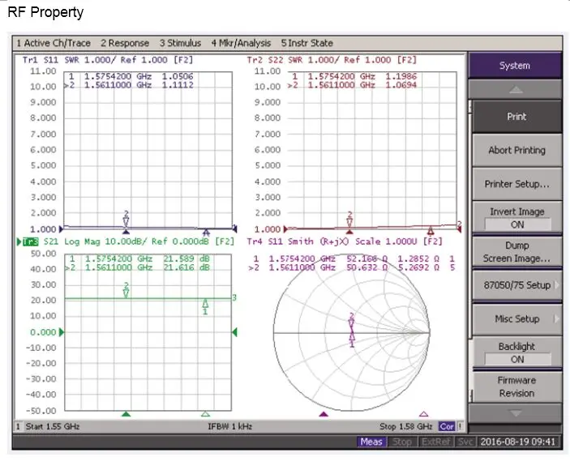Toggle Backlight ON softkey

(516, 352)
